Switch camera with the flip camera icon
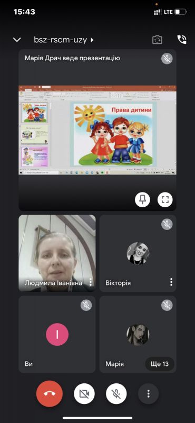The image size is (195, 423). point(158,40)
